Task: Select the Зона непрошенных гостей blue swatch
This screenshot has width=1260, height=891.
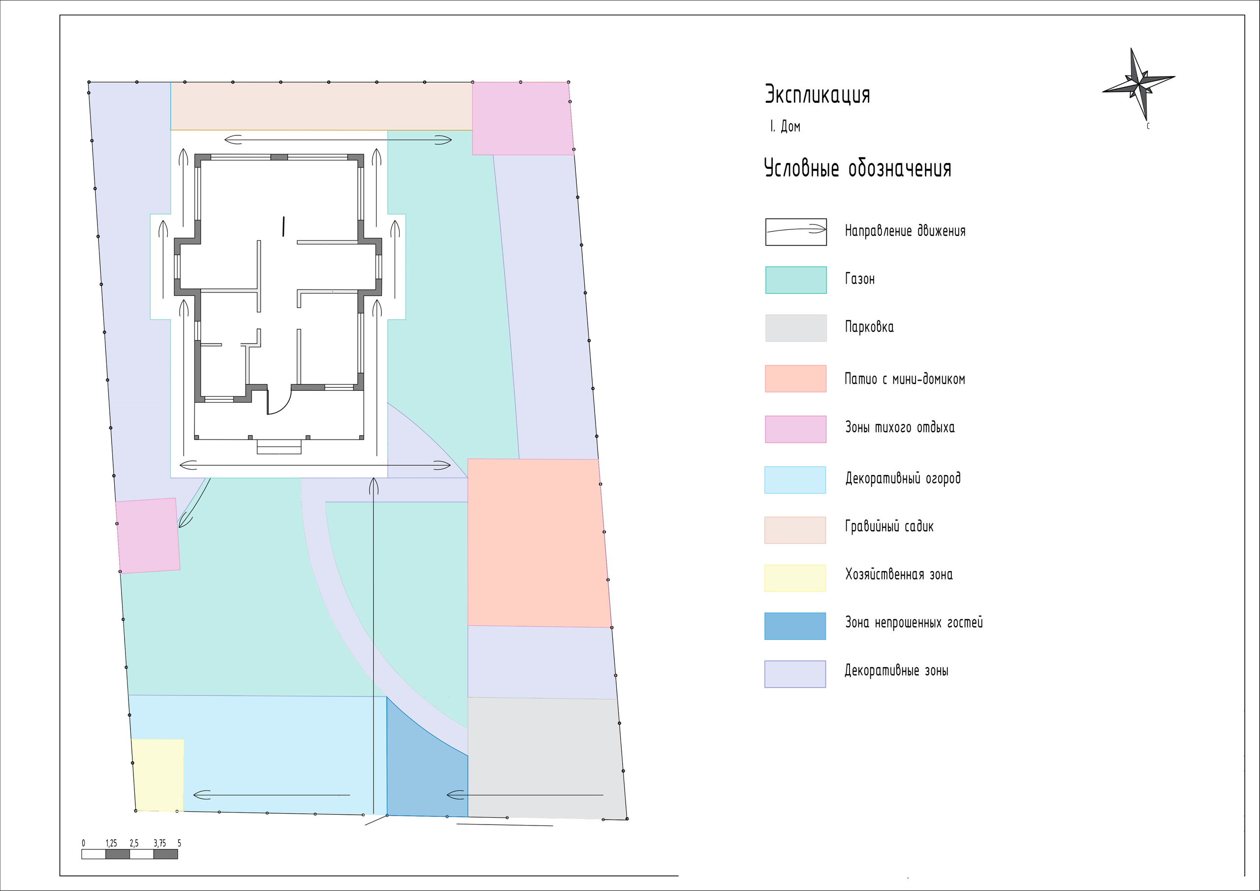Action: pyautogui.click(x=795, y=626)
